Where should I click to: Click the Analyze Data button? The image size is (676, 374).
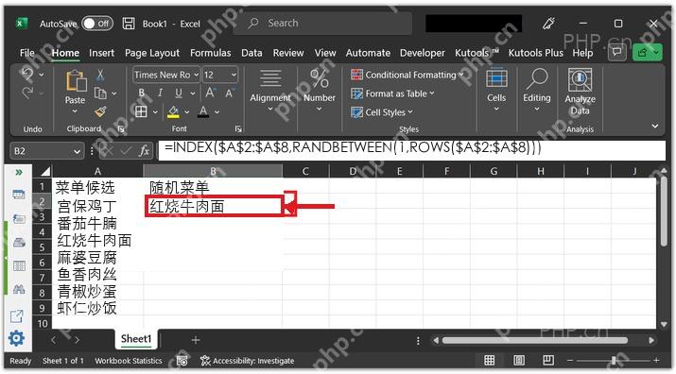click(x=580, y=92)
